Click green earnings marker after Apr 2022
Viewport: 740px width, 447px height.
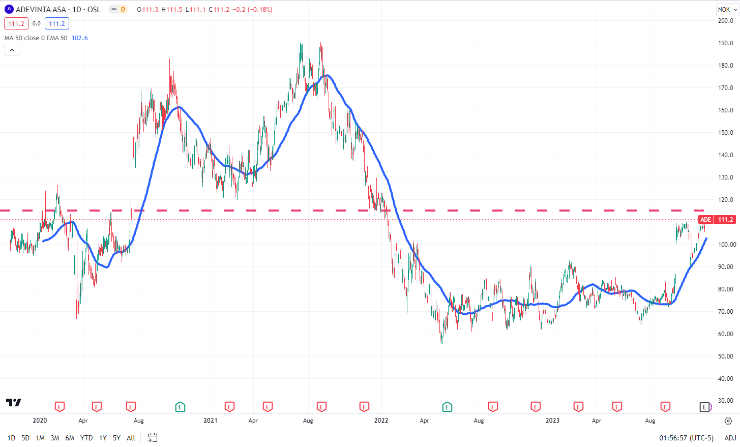click(447, 407)
